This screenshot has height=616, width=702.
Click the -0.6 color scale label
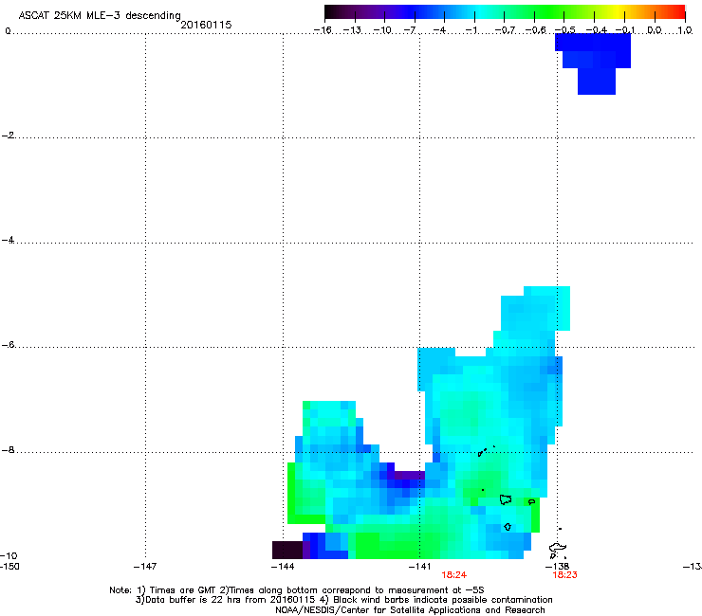(x=535, y=30)
